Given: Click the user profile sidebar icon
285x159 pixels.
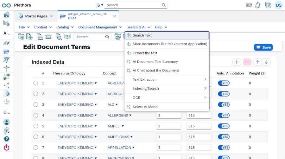Looking at the screenshot, I should (x=7, y=122).
